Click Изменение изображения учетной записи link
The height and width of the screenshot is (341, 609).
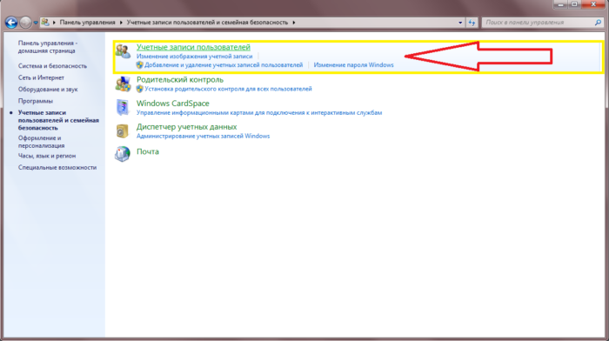(x=194, y=57)
